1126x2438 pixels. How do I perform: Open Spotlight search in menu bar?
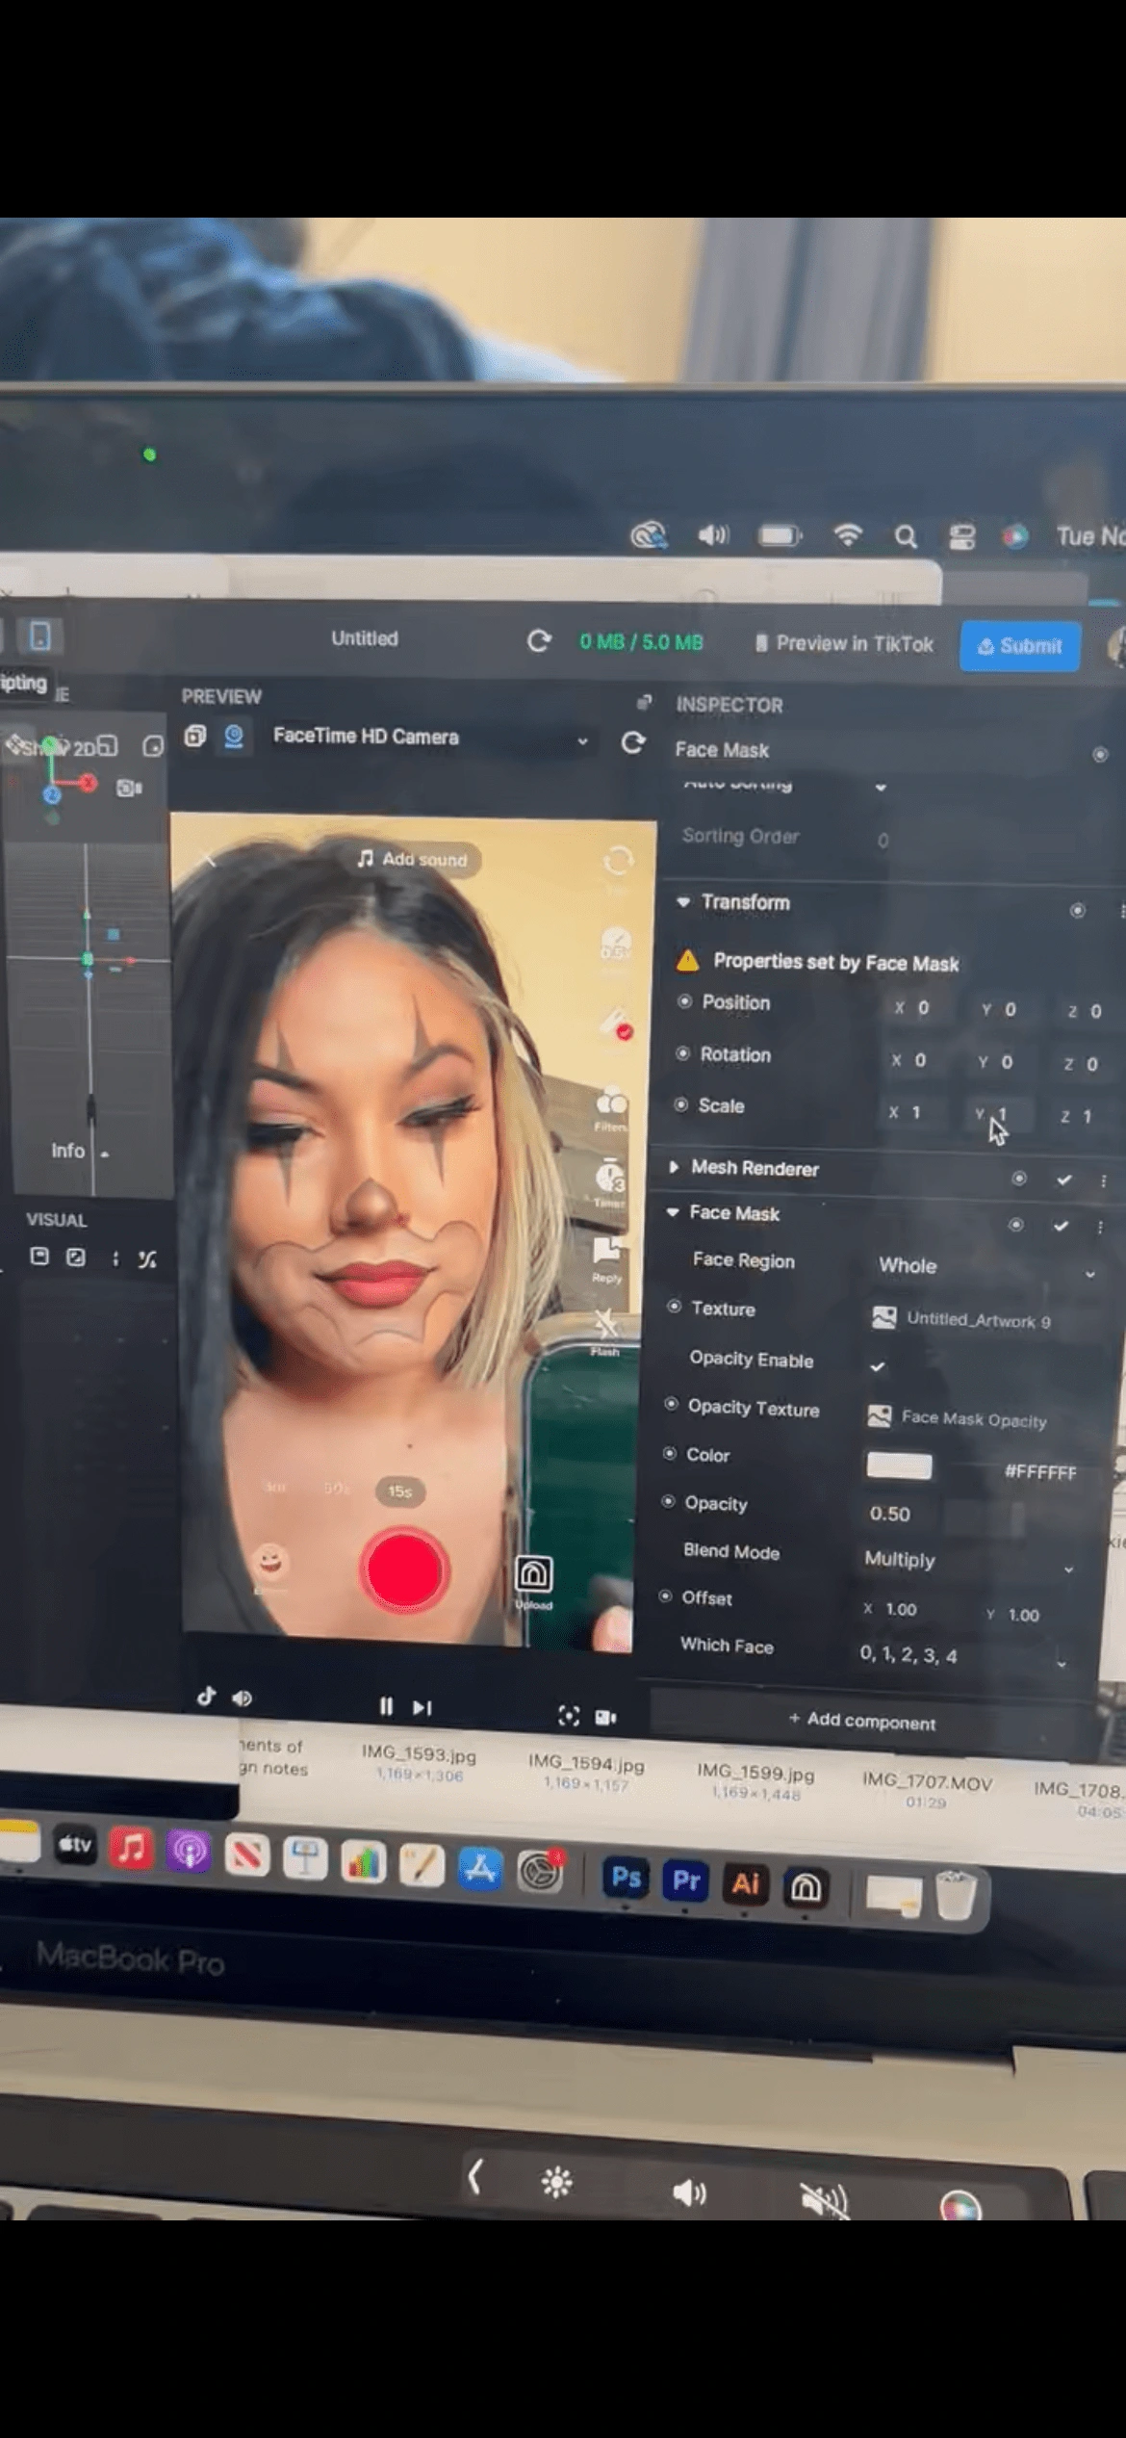tap(905, 536)
